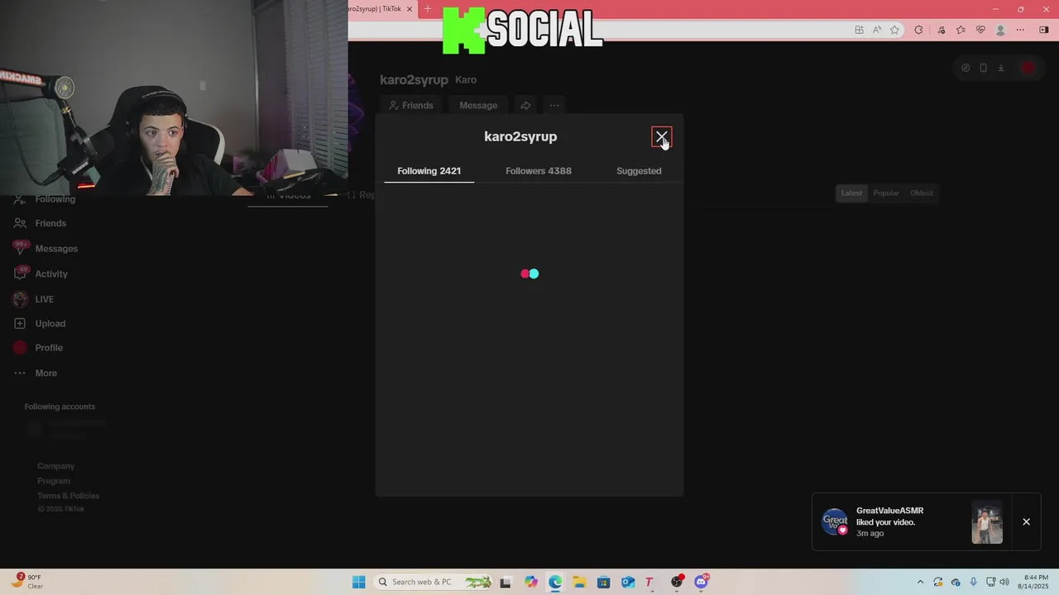Open File Explorer from the taskbar
1059x595 pixels.
click(579, 582)
